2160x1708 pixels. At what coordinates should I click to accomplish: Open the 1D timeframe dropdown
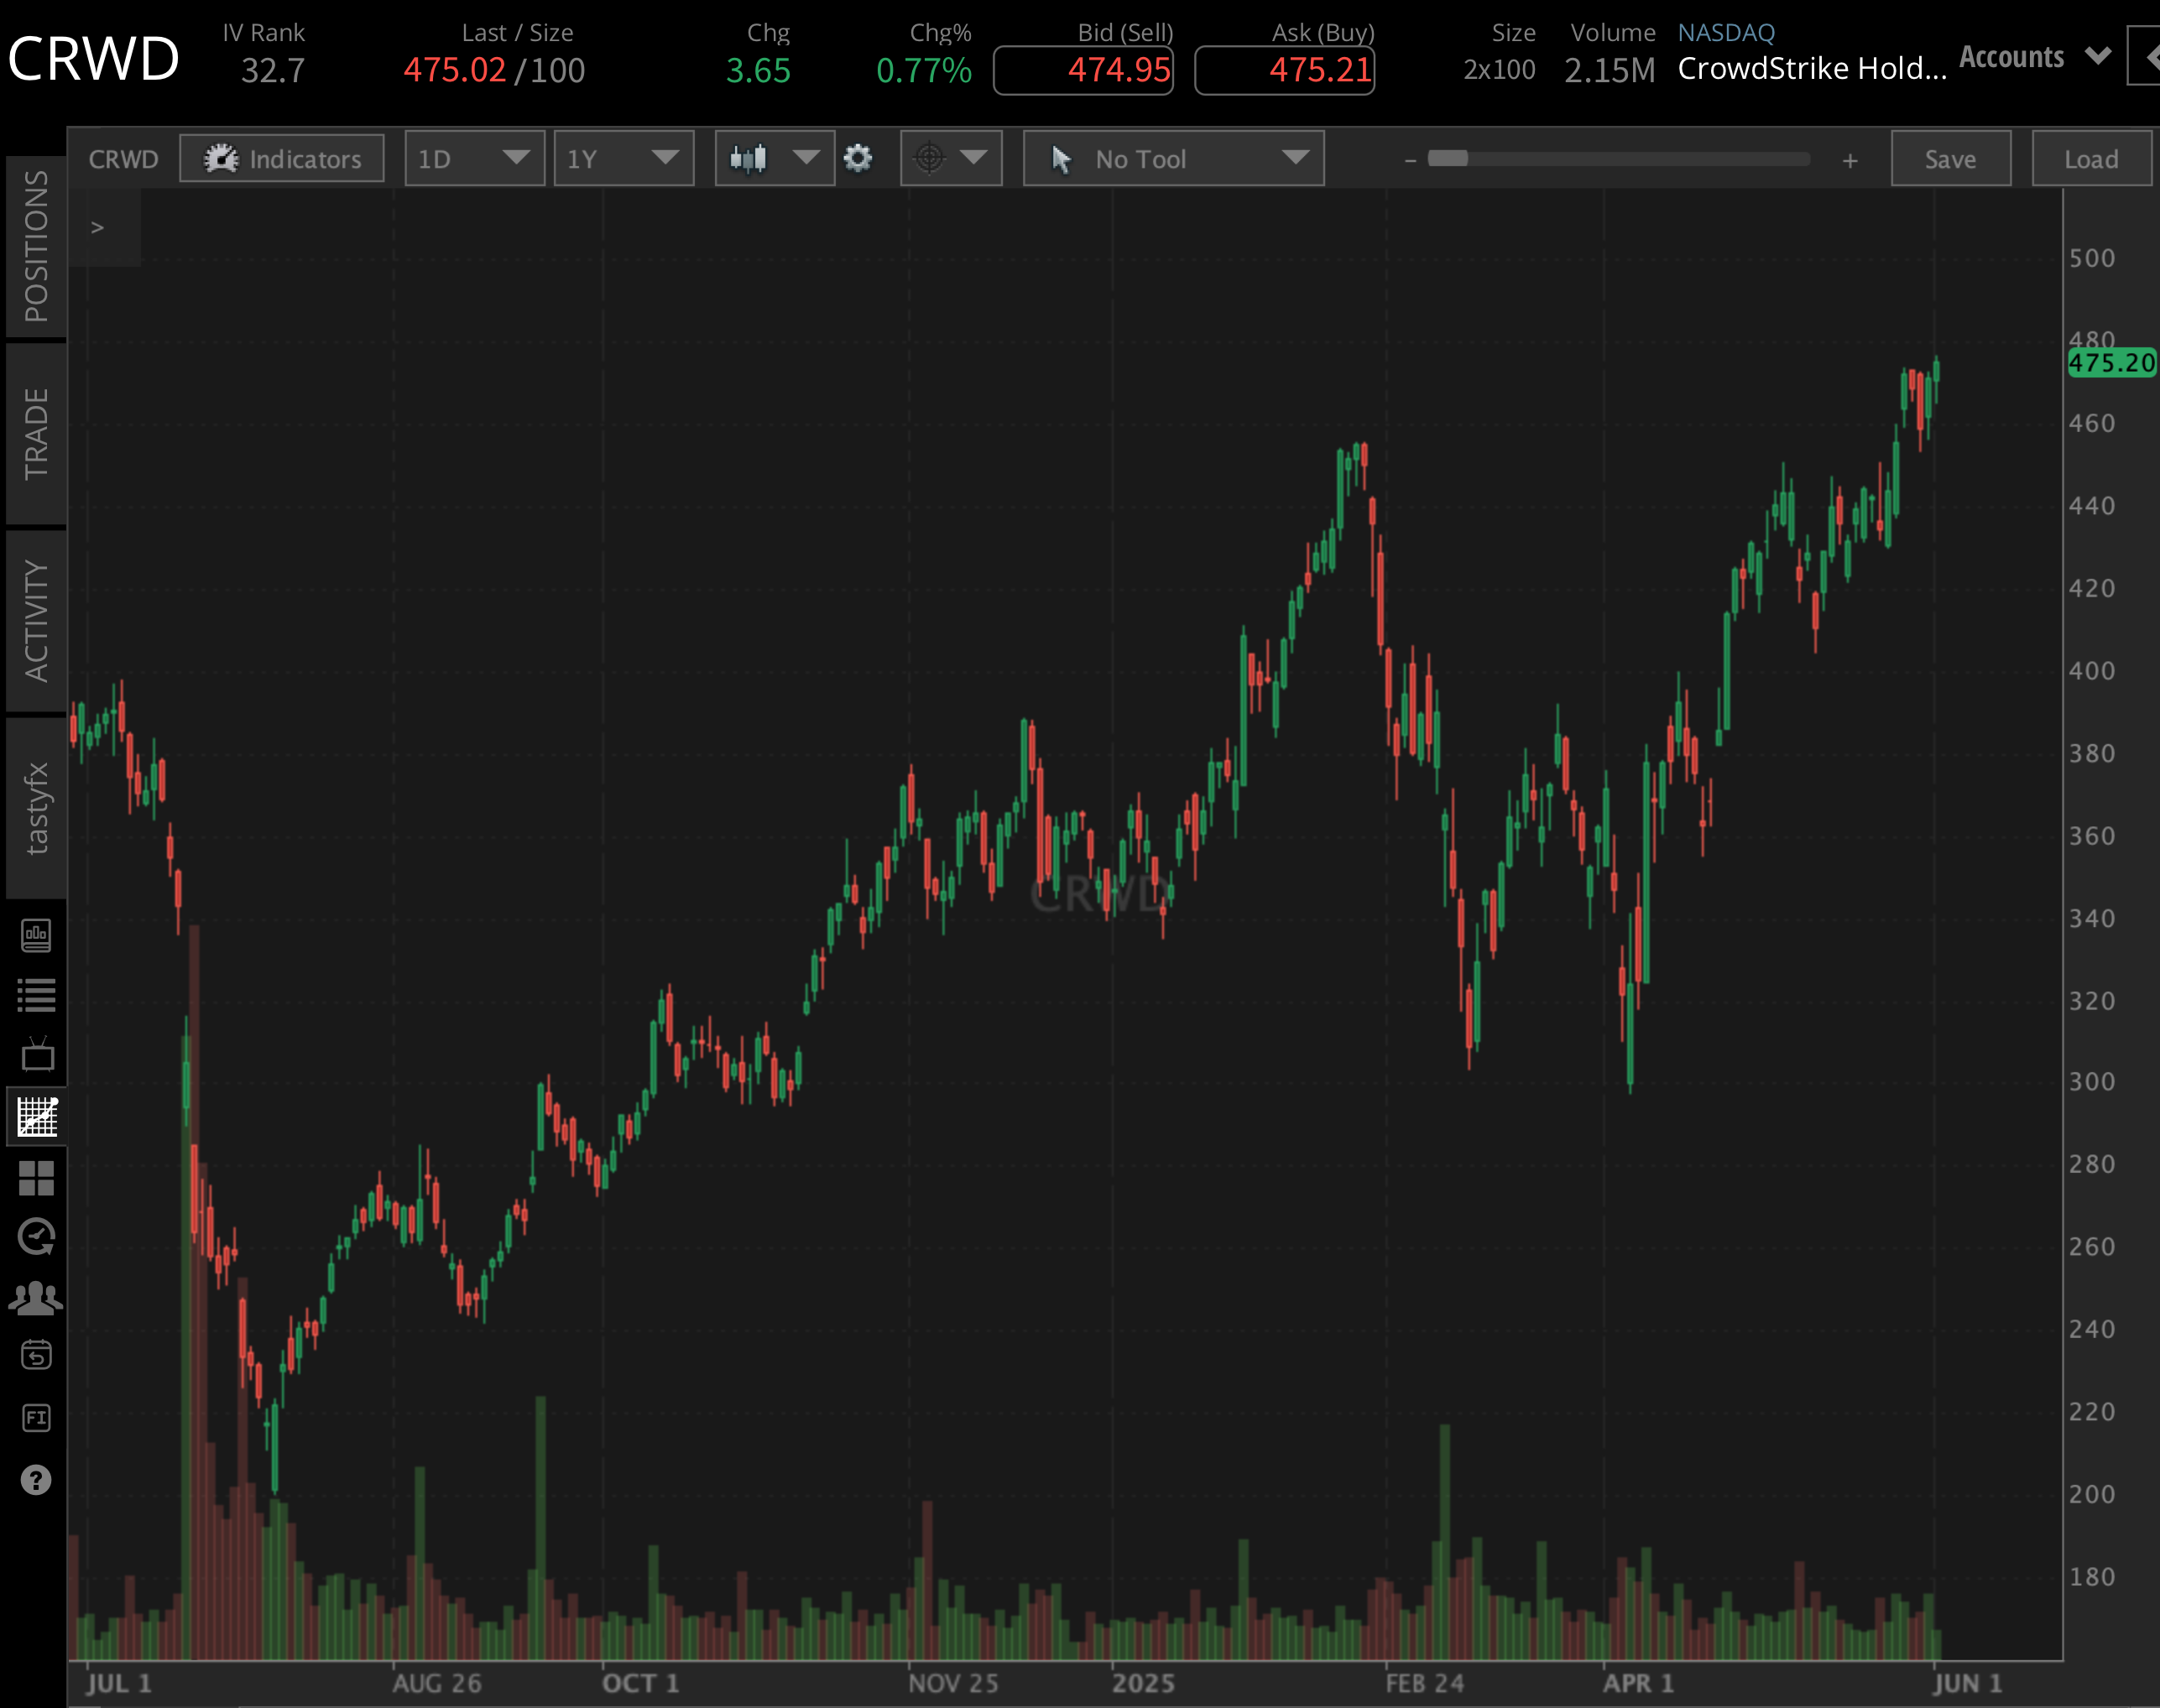point(474,158)
